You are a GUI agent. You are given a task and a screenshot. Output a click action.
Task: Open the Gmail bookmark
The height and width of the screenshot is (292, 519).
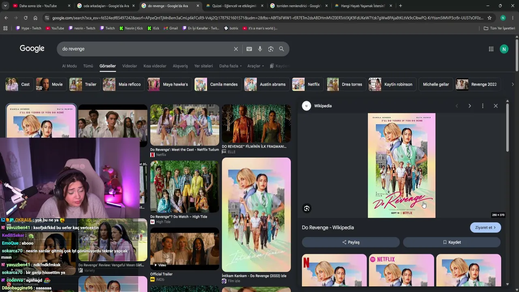(171, 28)
